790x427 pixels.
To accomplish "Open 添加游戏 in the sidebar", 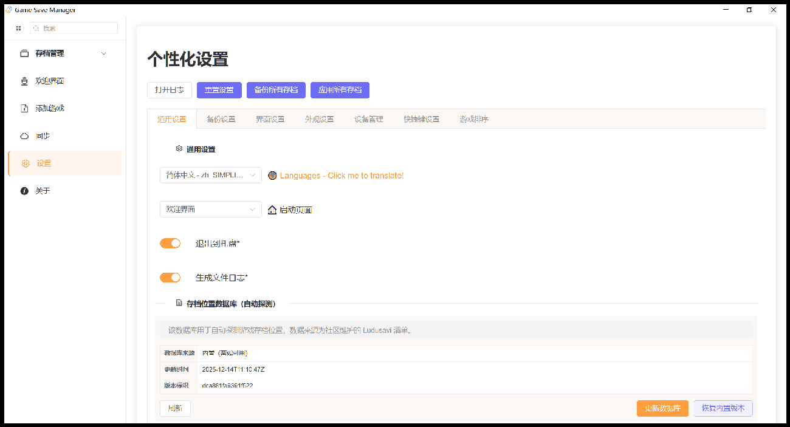I will [x=65, y=108].
